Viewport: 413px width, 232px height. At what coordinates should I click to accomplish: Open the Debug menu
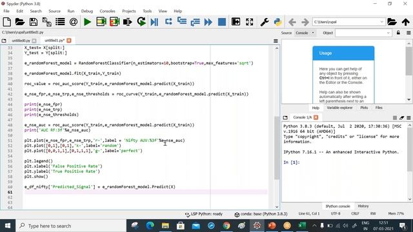(87, 11)
